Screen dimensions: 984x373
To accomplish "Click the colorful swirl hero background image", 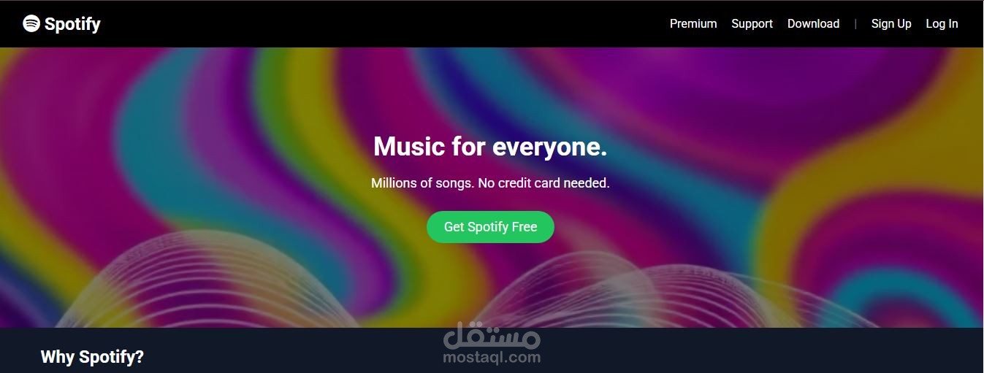I will click(x=492, y=188).
